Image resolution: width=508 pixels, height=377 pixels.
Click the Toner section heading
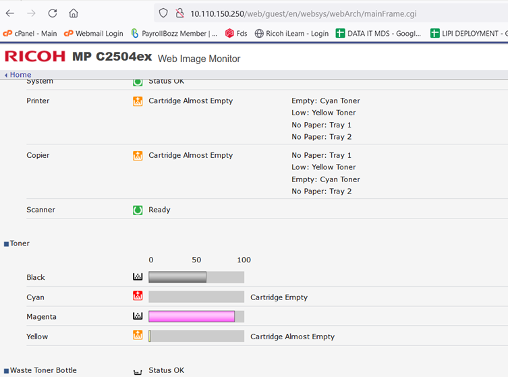click(20, 243)
